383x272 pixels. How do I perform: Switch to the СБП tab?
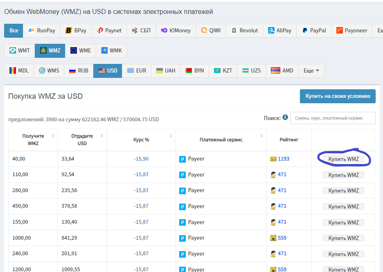point(141,31)
